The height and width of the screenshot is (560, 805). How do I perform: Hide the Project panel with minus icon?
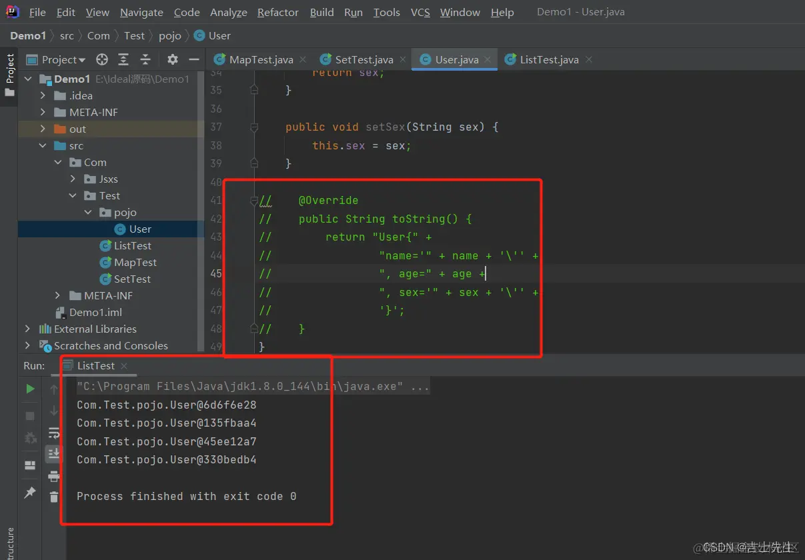coord(194,59)
